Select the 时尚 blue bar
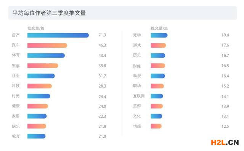244x151 pixels. (39, 96)
